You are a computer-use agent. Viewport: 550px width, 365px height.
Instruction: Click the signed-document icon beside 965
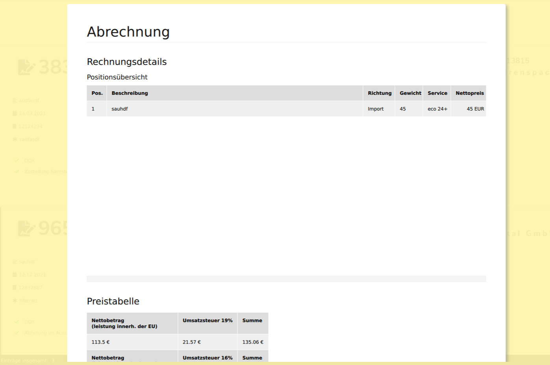[x=26, y=229]
